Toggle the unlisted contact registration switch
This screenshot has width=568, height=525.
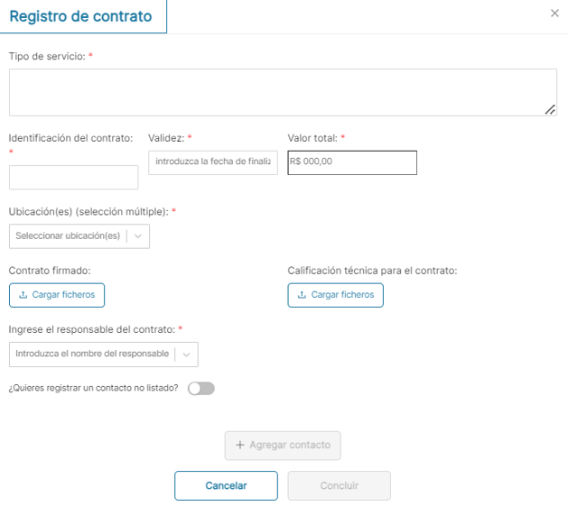(x=200, y=389)
